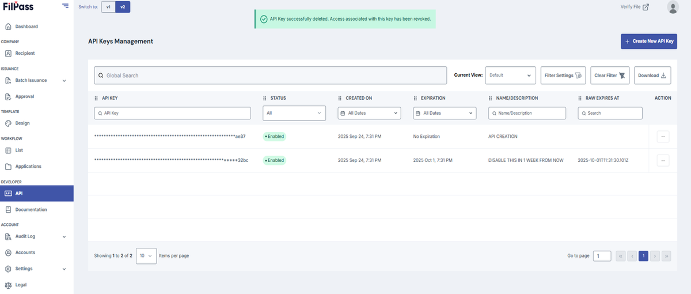The height and width of the screenshot is (294, 691).
Task: Sort by the CREATED ON column header
Action: click(x=359, y=98)
